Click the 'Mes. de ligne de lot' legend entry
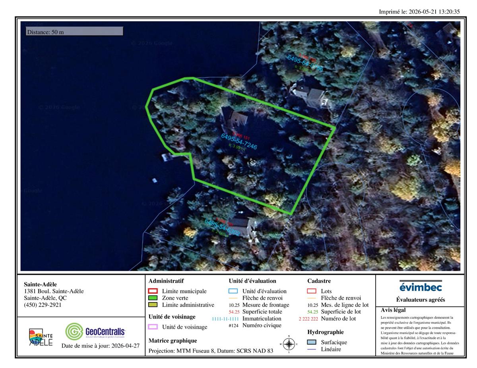This screenshot has width=477, height=368. [345, 305]
